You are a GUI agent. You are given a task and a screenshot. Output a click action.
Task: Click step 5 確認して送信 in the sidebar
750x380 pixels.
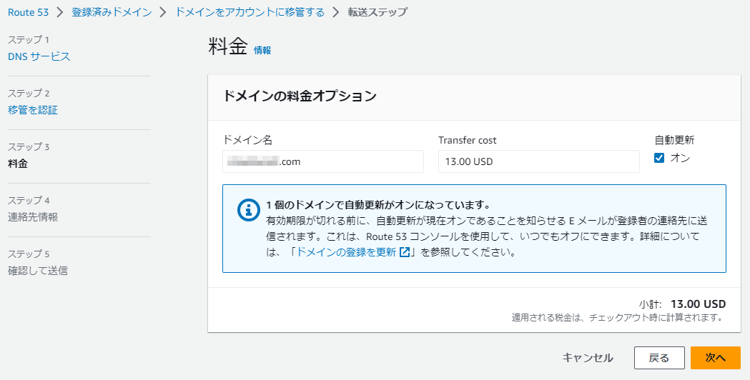click(38, 271)
